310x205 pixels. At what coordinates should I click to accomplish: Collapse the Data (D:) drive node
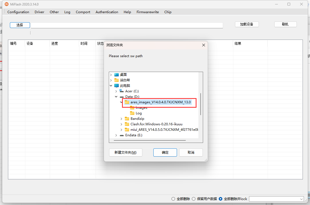(x=116, y=97)
